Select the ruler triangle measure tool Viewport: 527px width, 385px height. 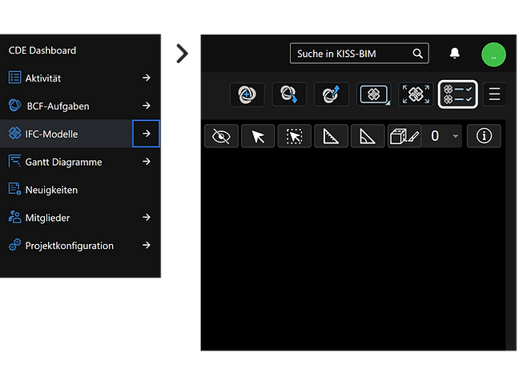click(331, 136)
